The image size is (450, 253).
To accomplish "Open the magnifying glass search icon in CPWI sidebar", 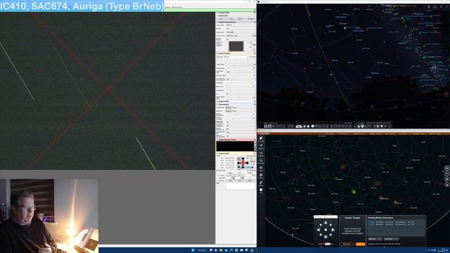I will coord(261,160).
